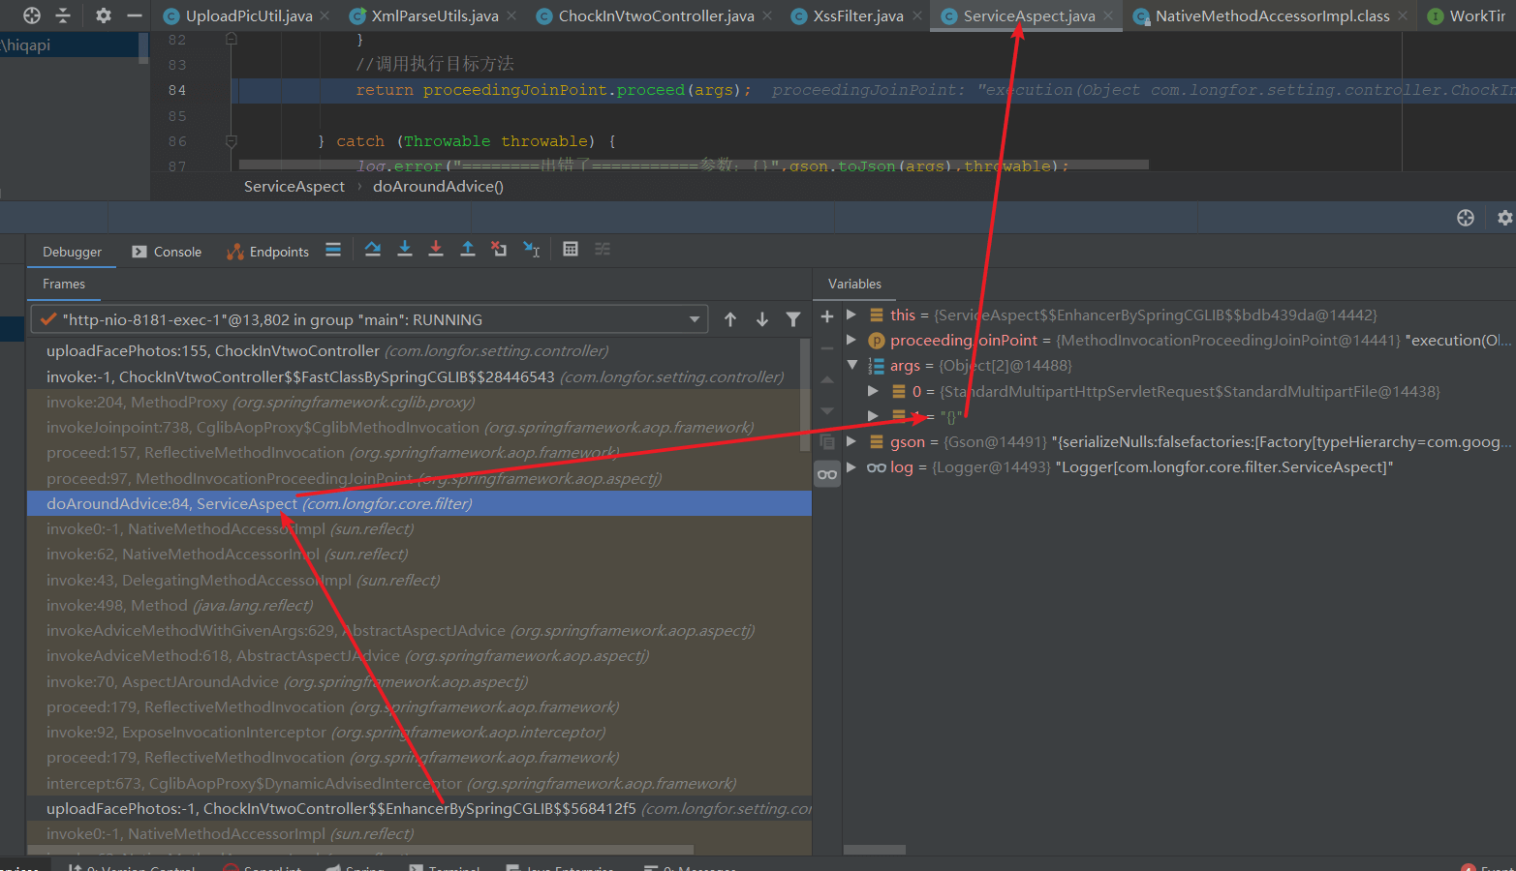Close the XmlParseUtils.java tab
The image size is (1516, 871).
click(x=511, y=16)
